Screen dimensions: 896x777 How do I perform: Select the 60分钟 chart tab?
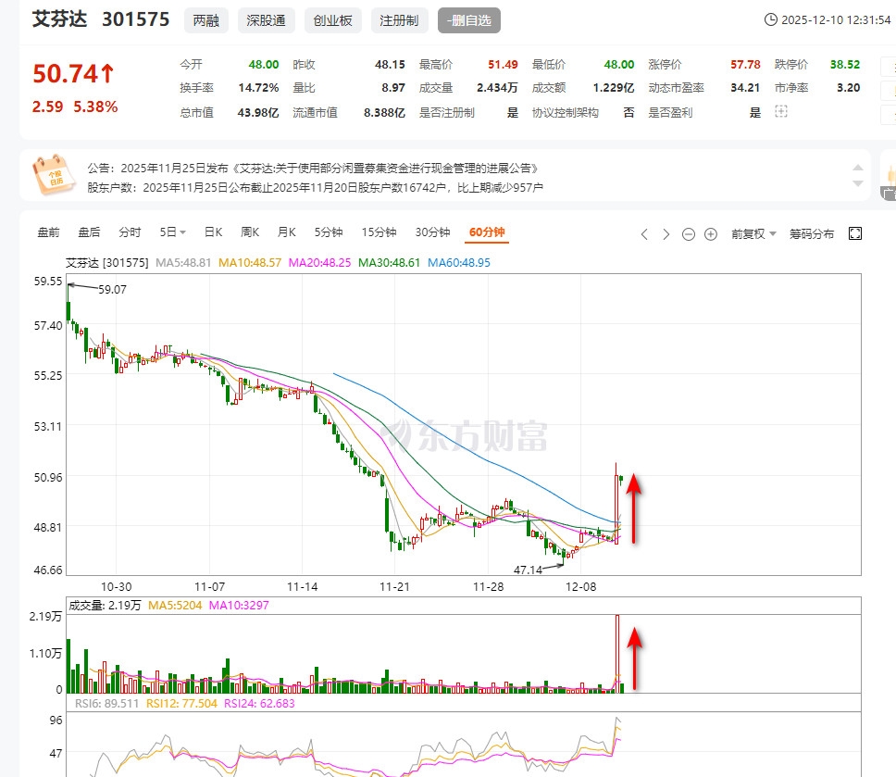(x=487, y=232)
